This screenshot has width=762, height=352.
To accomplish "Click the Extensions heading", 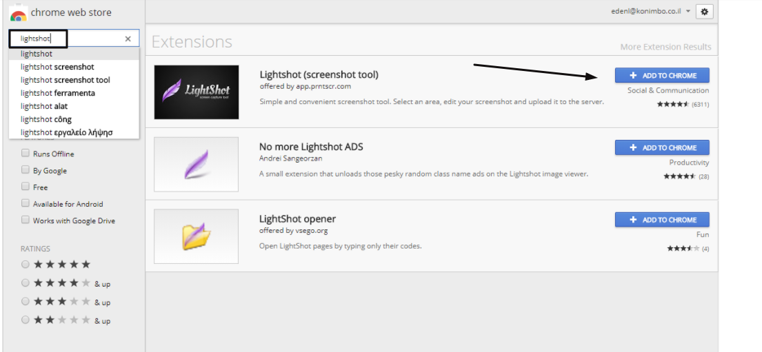I will [x=192, y=42].
